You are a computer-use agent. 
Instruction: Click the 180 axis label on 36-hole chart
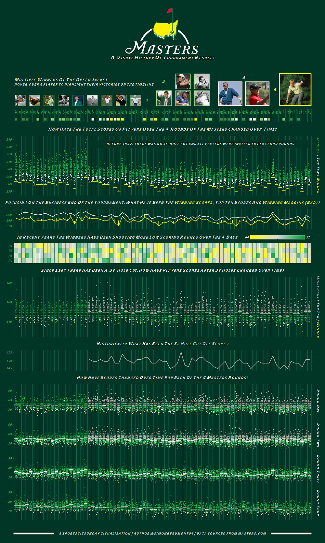9,283
